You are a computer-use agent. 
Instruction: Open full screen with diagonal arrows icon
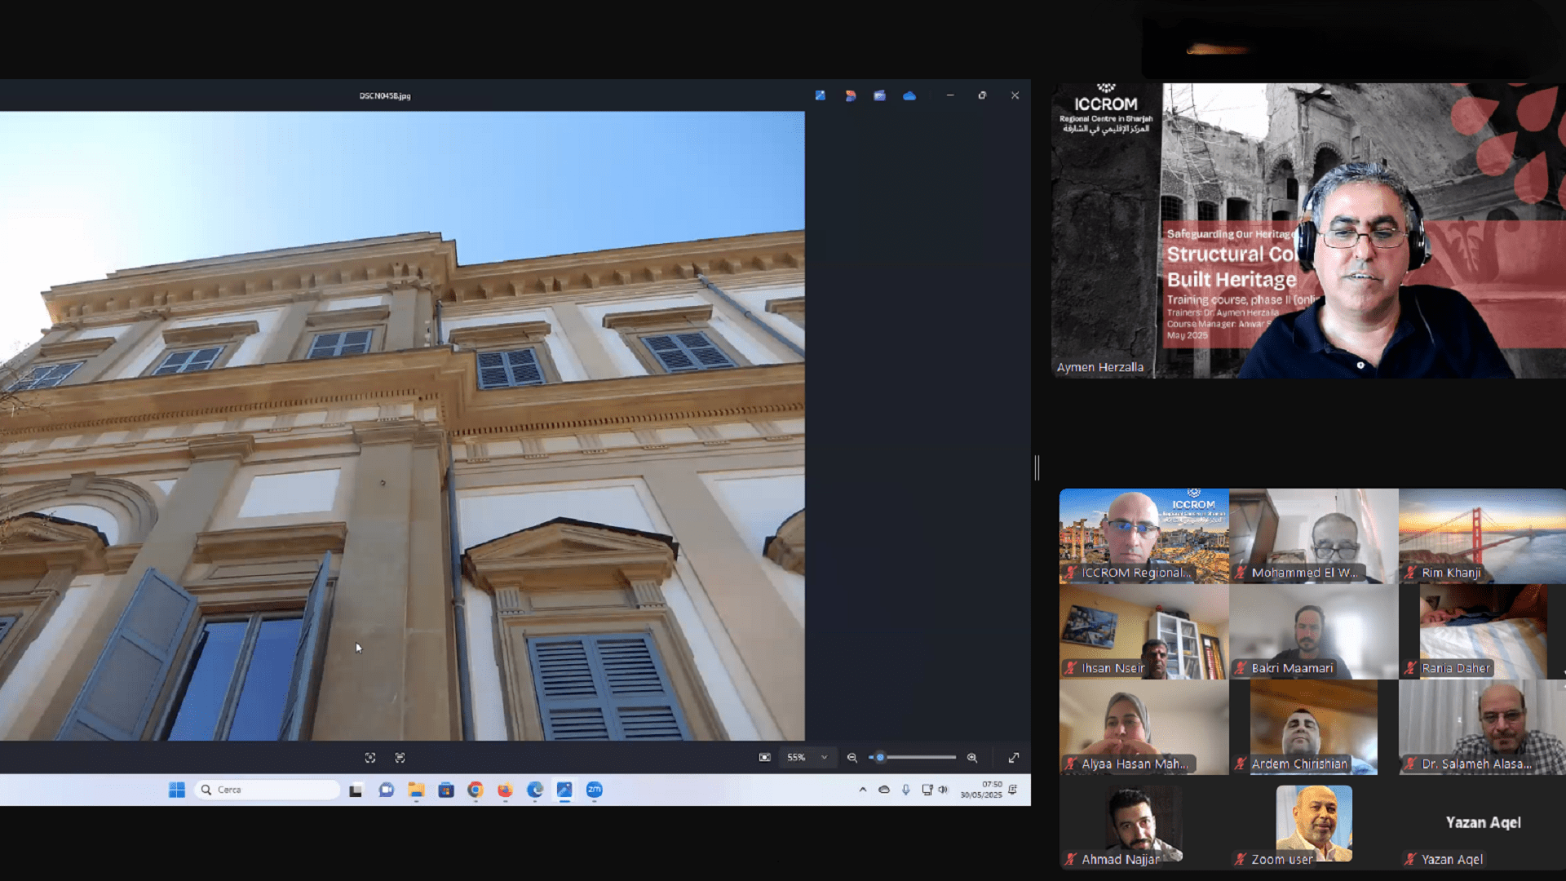point(1014,758)
